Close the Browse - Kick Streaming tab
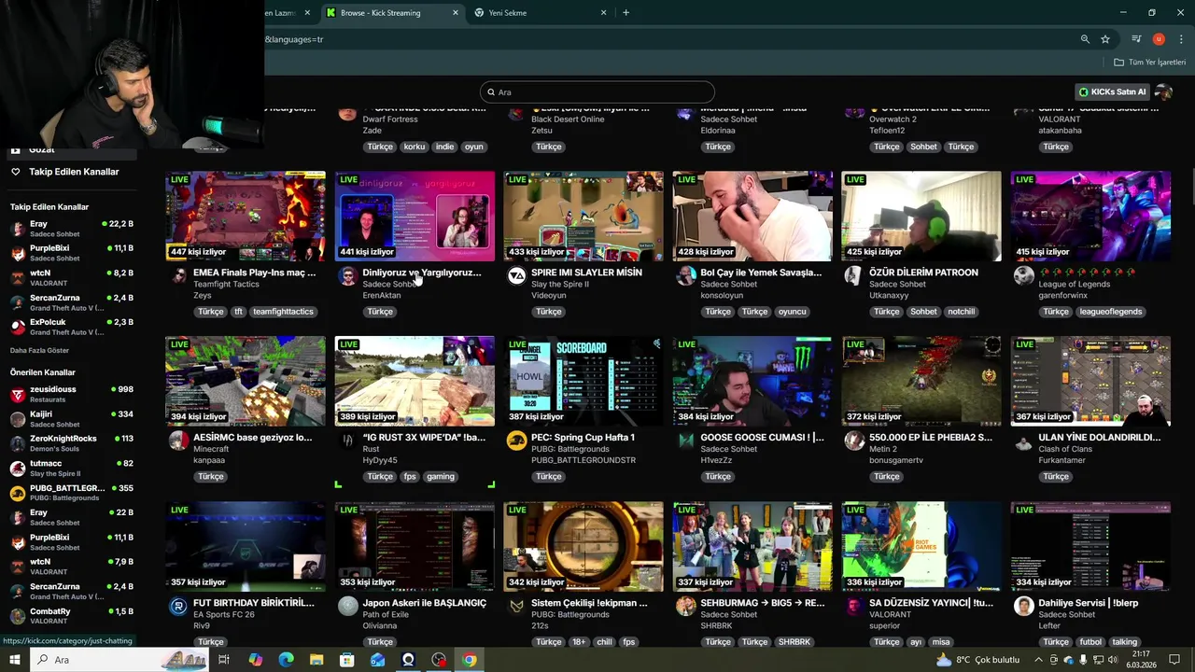This screenshot has height=672, width=1195. 456,12
